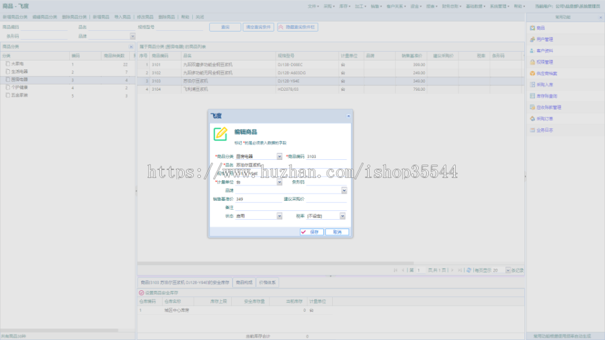
Task: Go to last page in the pager
Action: pyautogui.click(x=460, y=270)
